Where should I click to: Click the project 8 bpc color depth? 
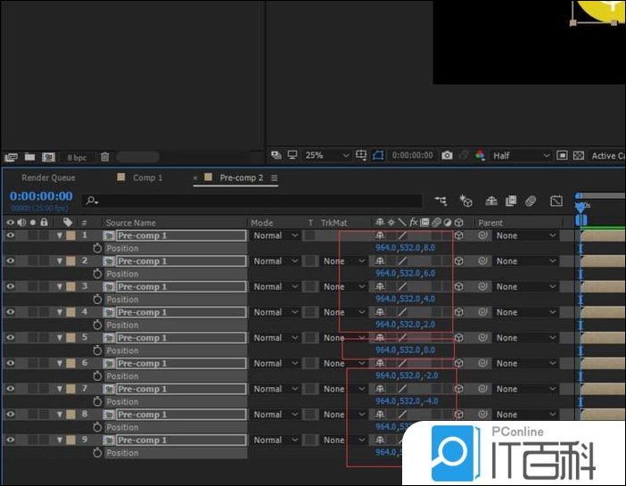[x=77, y=157]
